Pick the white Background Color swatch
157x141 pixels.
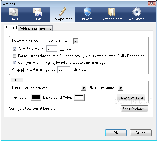click(x=79, y=97)
